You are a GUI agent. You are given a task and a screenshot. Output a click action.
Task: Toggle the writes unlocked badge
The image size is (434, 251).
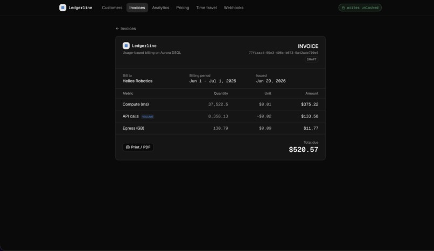[x=360, y=8]
